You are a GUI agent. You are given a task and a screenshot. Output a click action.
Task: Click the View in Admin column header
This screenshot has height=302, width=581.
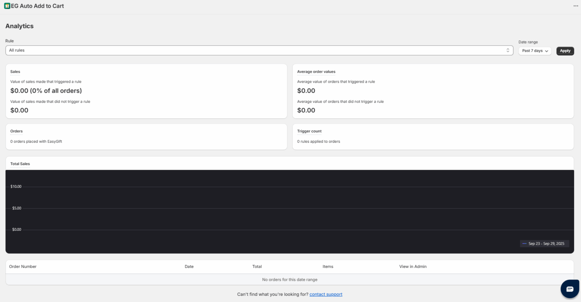(413, 266)
